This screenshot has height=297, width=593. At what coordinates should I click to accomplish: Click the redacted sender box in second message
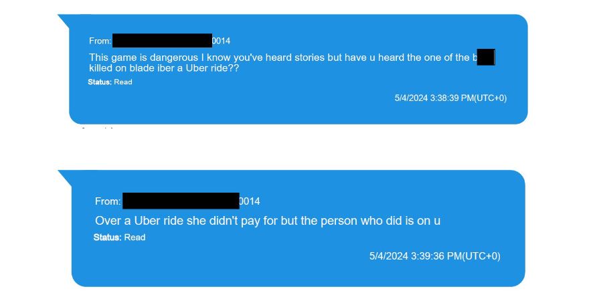[181, 201]
